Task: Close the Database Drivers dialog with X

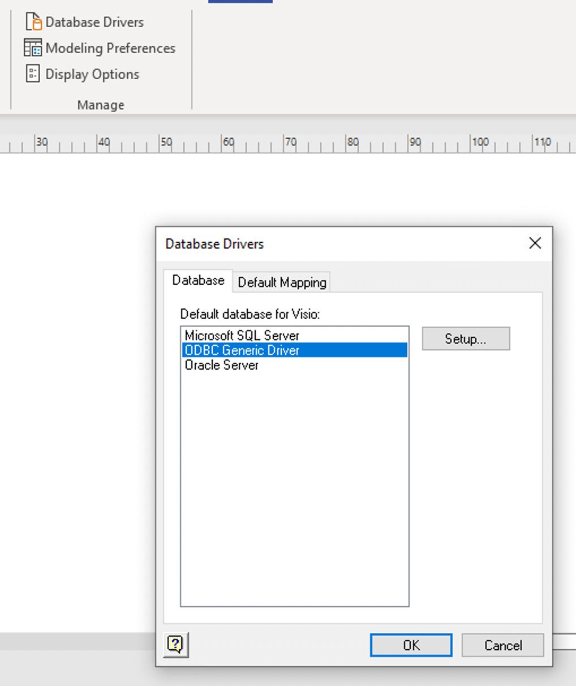Action: (x=535, y=243)
